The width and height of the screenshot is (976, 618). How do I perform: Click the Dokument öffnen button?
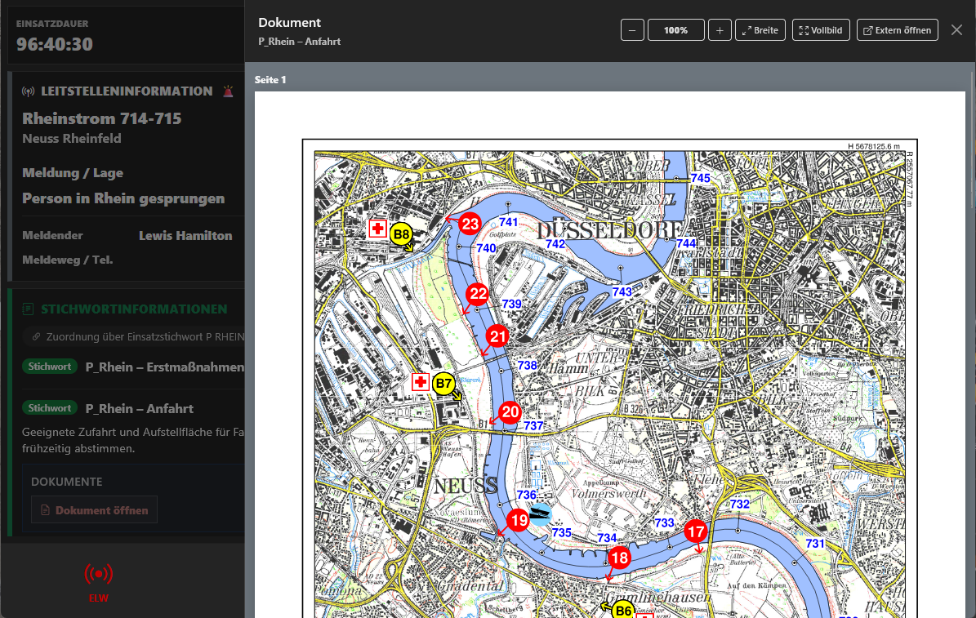[94, 510]
